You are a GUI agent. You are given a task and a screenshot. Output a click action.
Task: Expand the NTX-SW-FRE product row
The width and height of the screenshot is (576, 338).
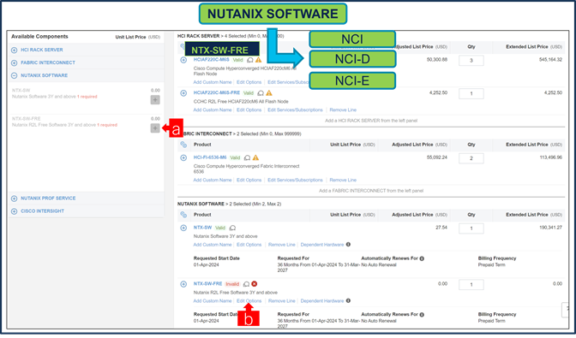(x=183, y=284)
